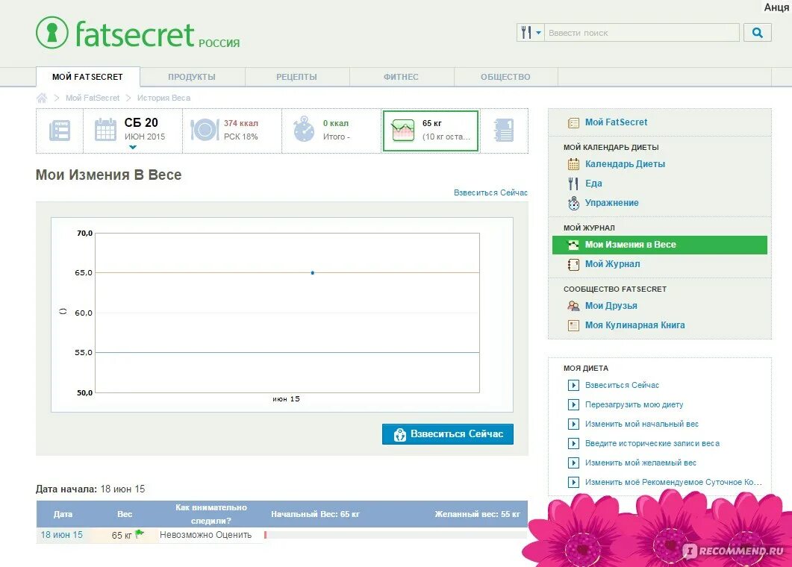This screenshot has height=567, width=792.
Task: Click the home breadcrumb icon
Action: [42, 98]
